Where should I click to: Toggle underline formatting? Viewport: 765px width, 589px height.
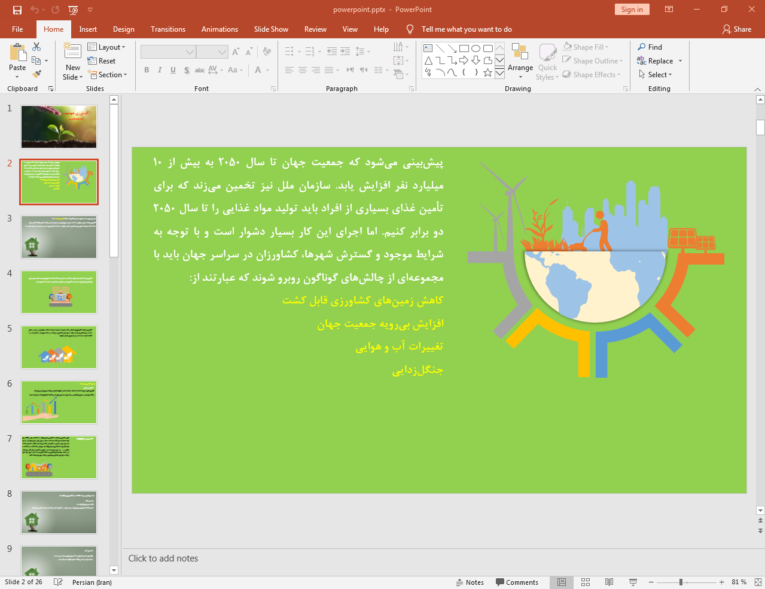tap(173, 70)
